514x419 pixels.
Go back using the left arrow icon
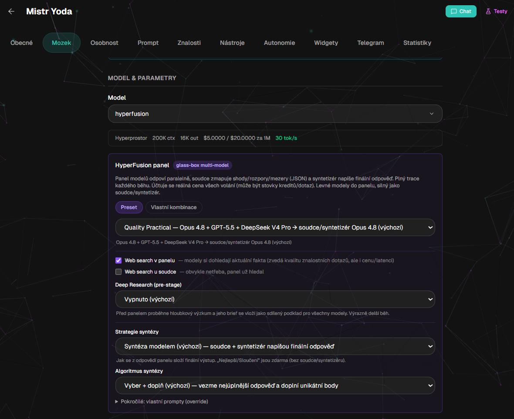(11, 11)
